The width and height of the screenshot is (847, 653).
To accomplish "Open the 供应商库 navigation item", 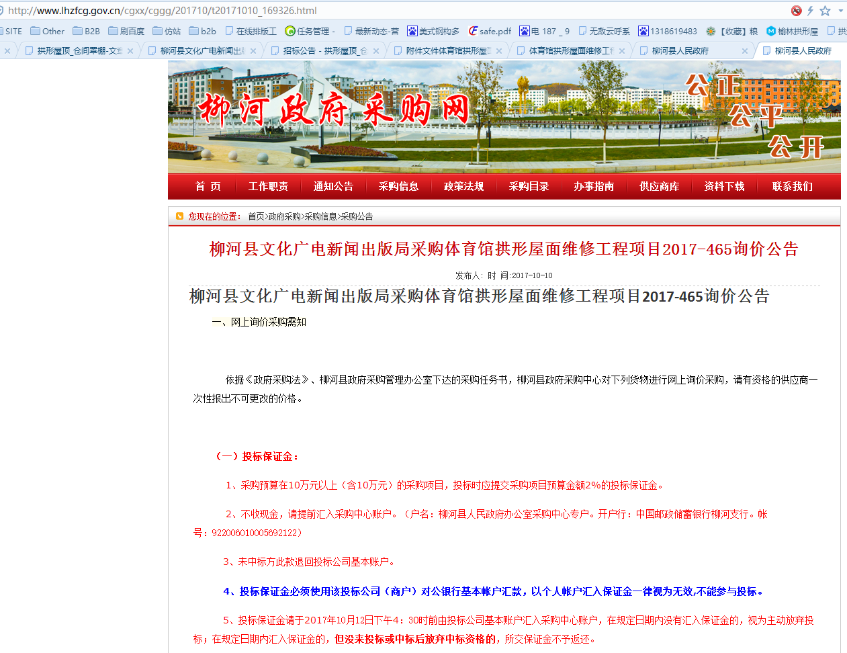I will pos(659,186).
